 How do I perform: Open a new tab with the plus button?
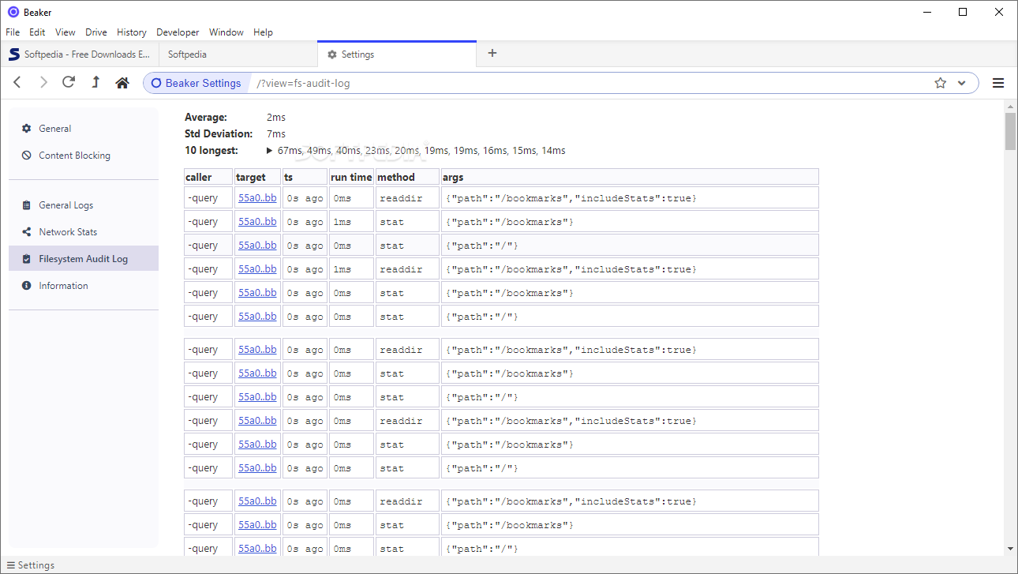pyautogui.click(x=492, y=53)
